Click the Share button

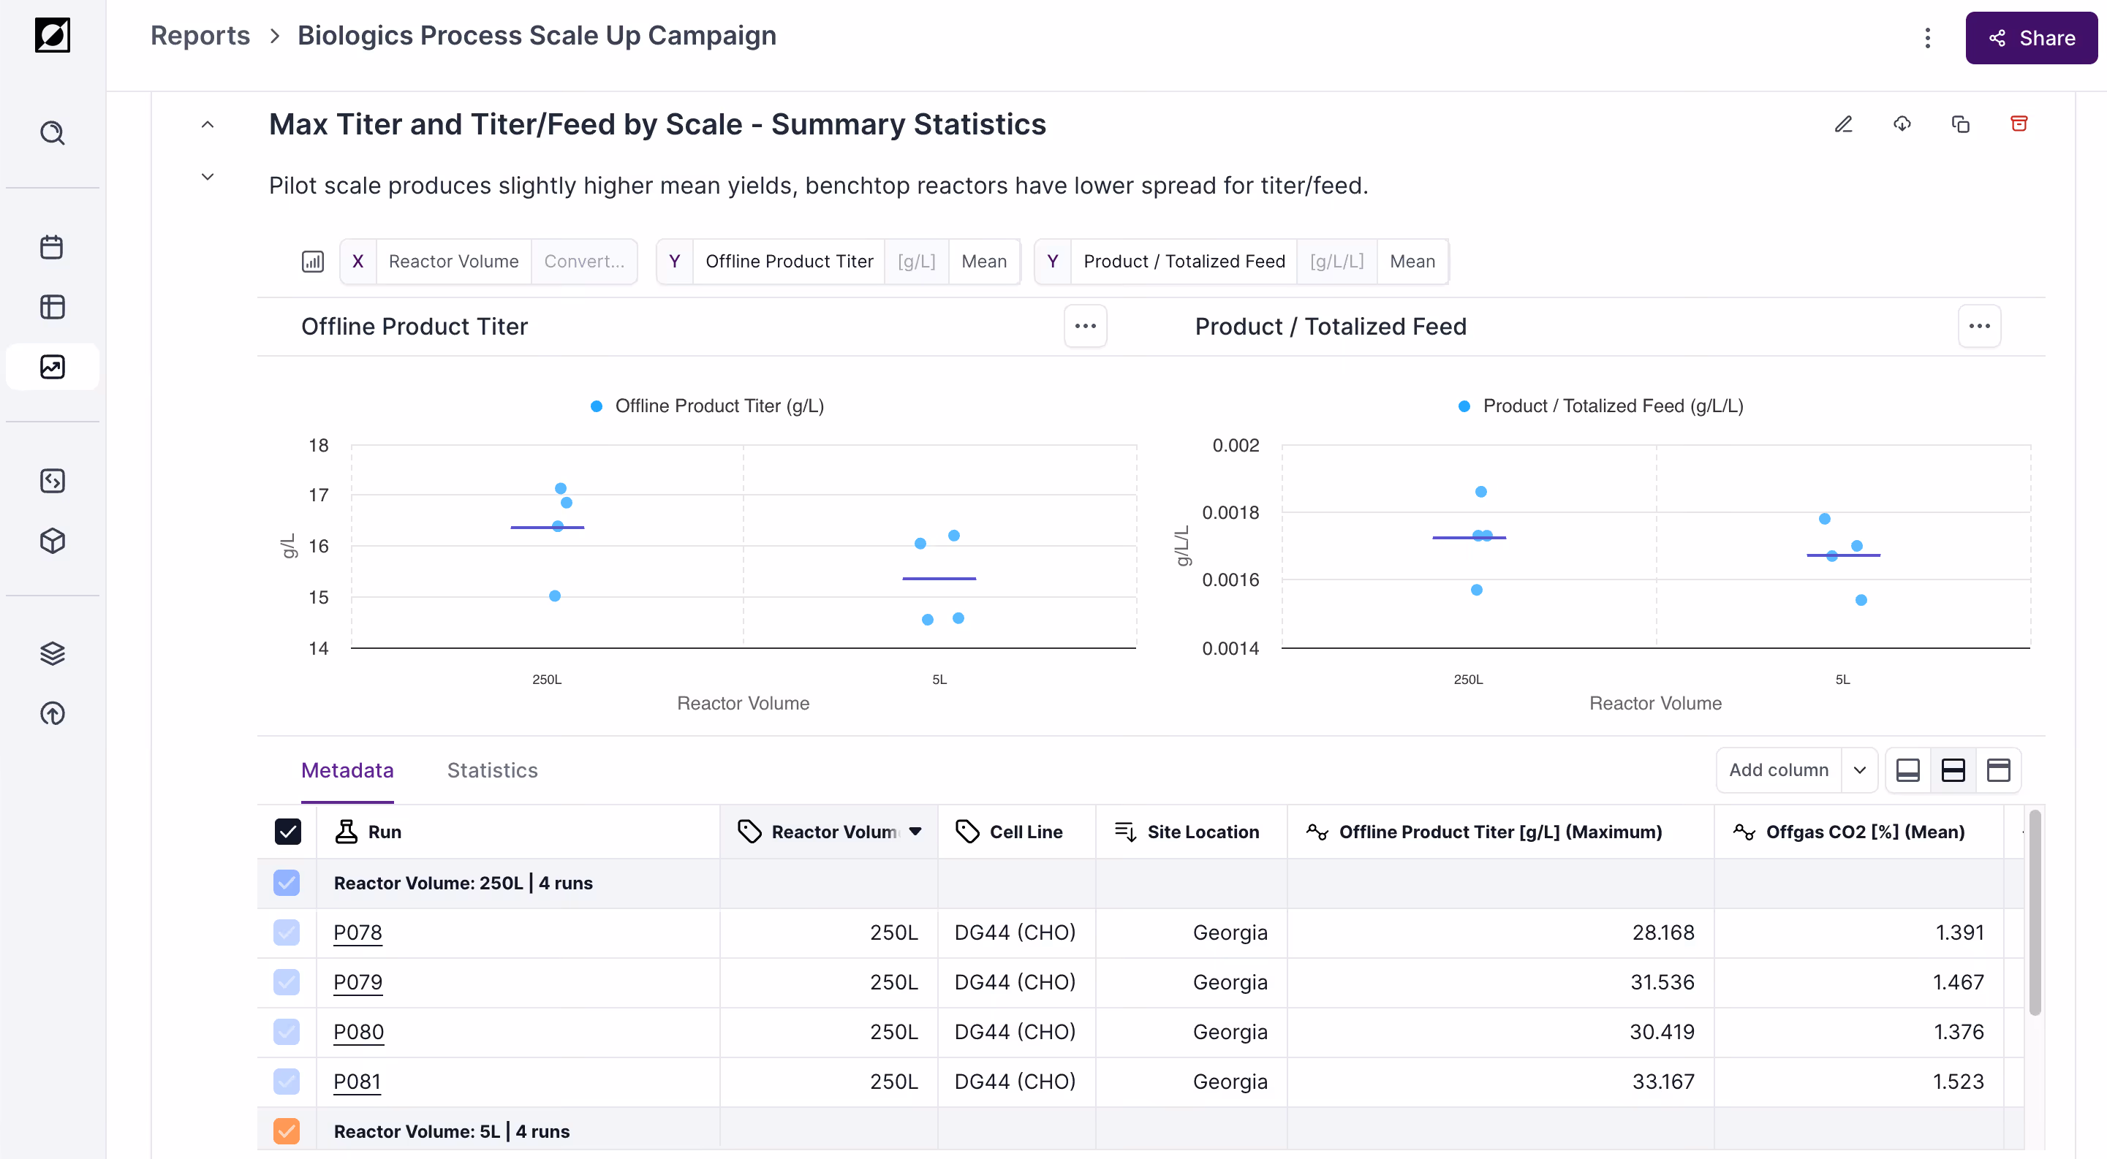(2031, 37)
